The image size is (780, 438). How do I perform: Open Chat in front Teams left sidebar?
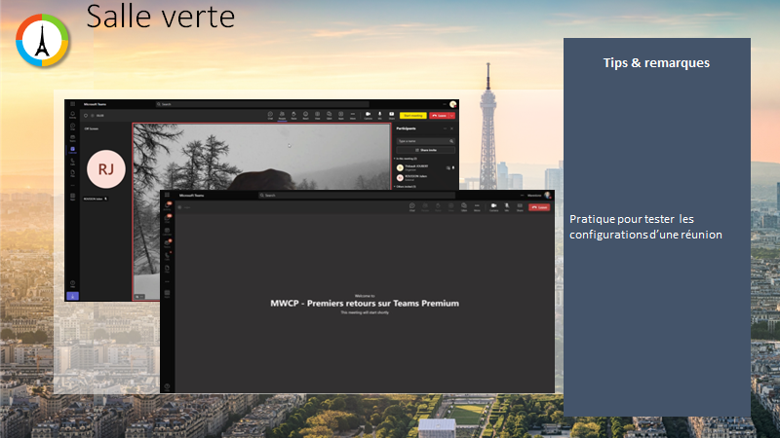[167, 218]
